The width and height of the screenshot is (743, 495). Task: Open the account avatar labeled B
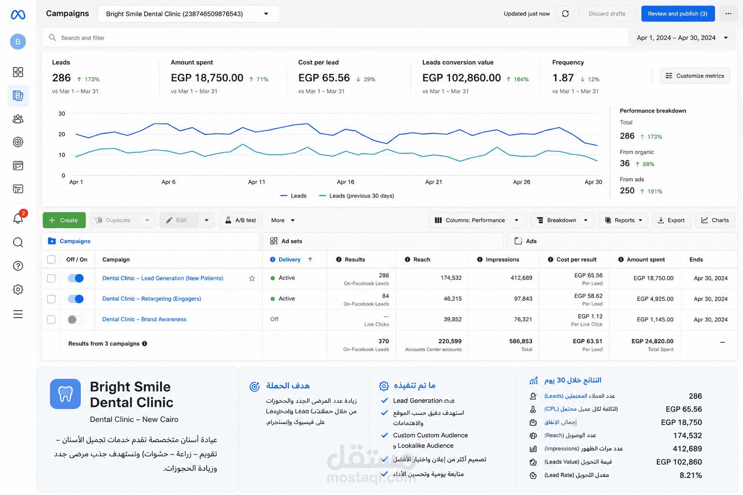tap(18, 42)
